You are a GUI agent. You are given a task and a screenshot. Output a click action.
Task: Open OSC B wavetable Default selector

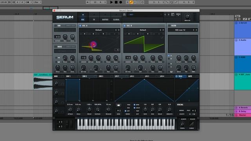[x=143, y=30]
